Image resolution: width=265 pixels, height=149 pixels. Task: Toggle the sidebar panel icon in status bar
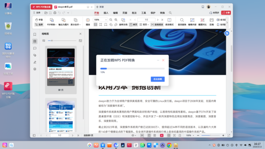click(34, 135)
